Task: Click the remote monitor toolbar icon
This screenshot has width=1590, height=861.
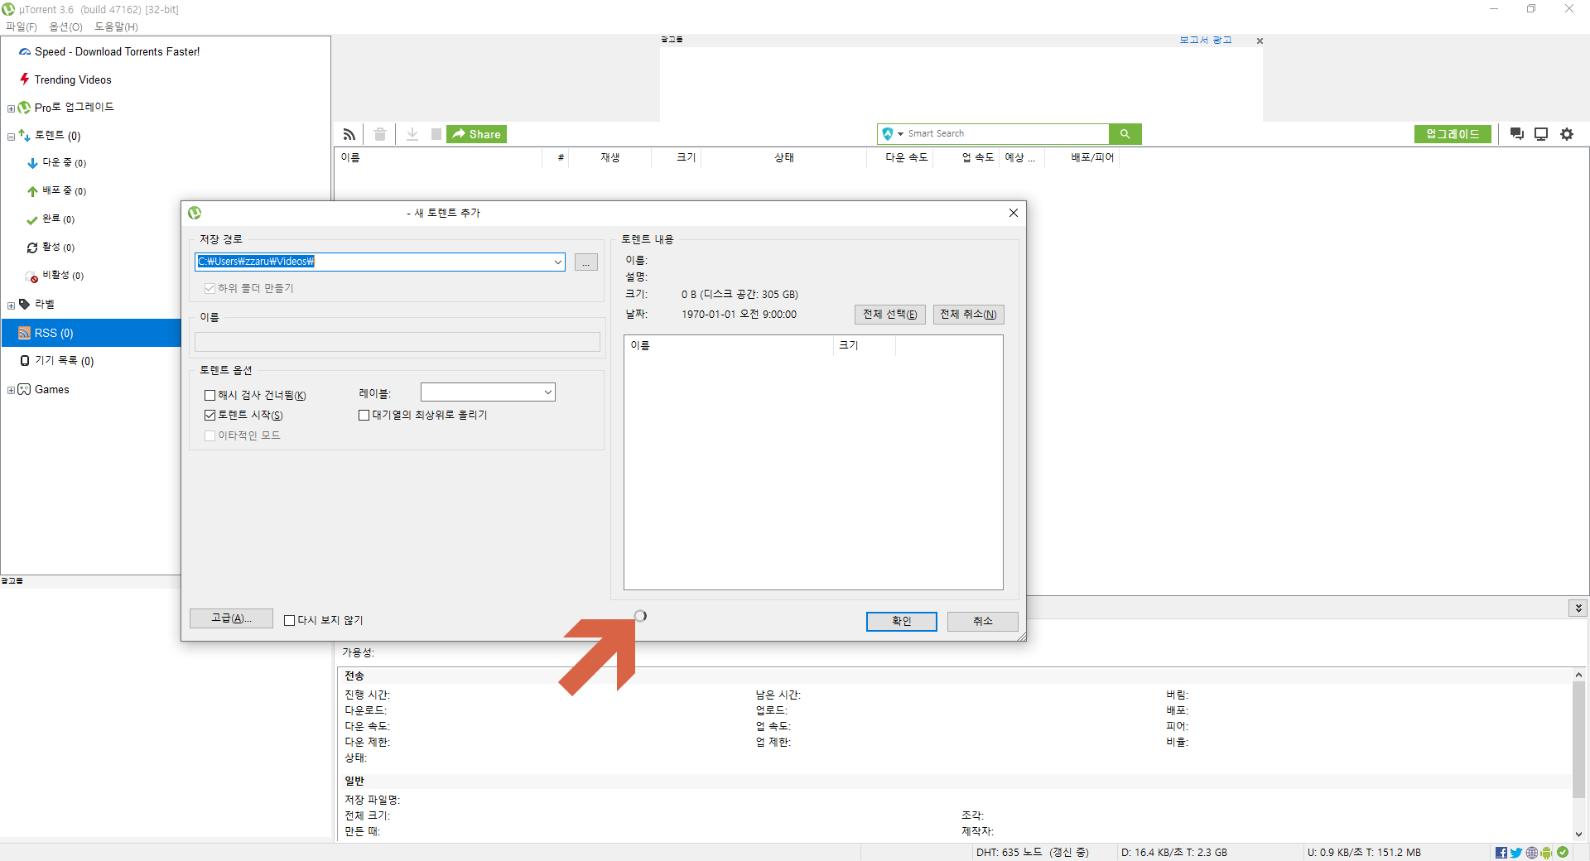Action: click(1541, 134)
